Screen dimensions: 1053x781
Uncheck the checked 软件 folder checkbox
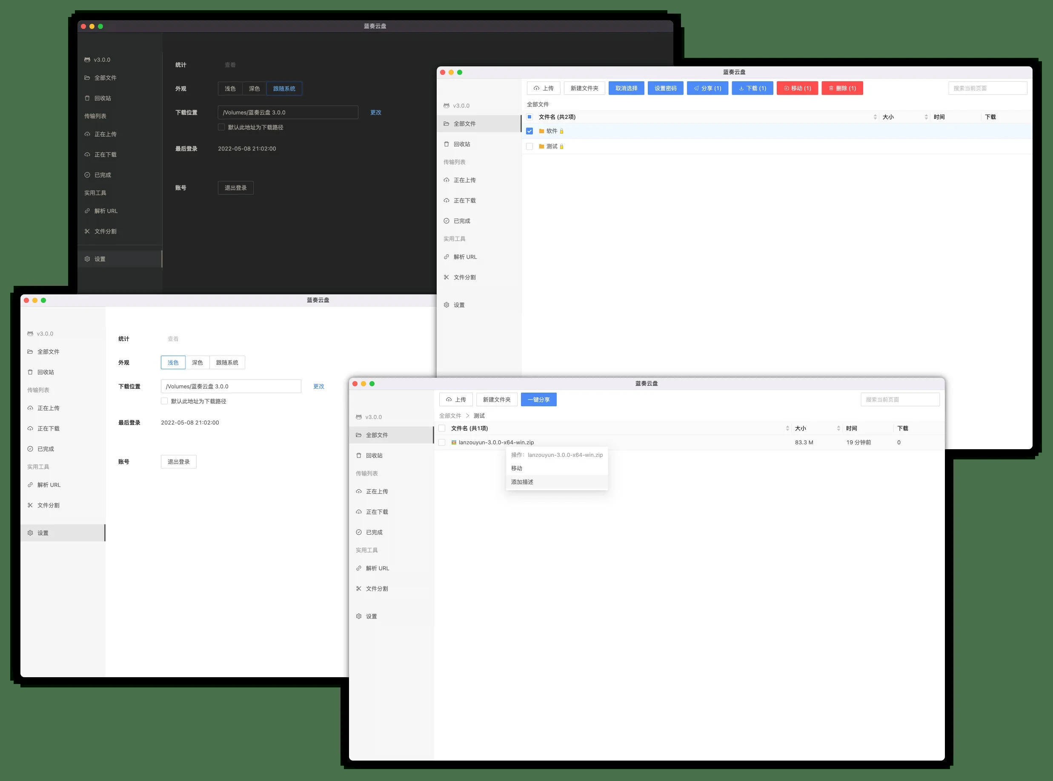click(x=529, y=131)
